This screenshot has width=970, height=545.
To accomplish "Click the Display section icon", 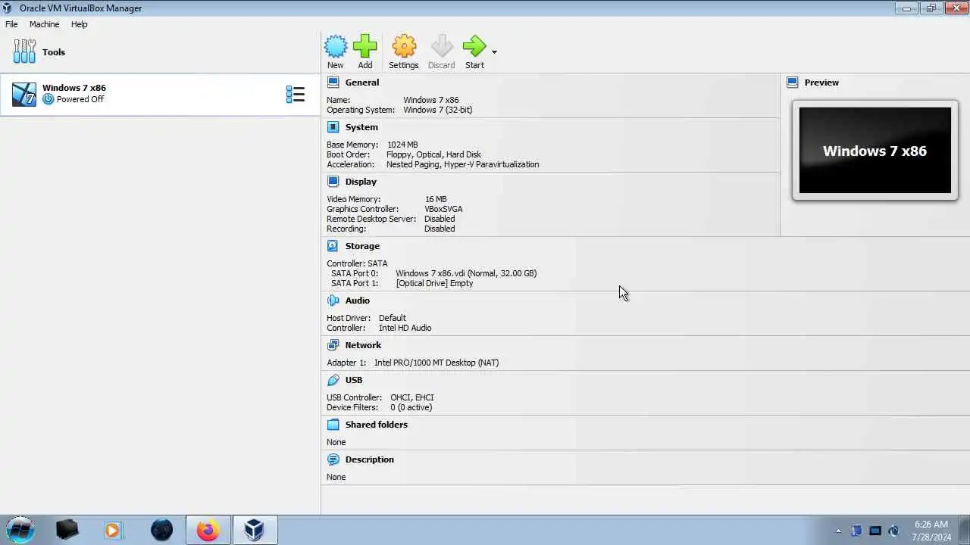I will point(333,182).
